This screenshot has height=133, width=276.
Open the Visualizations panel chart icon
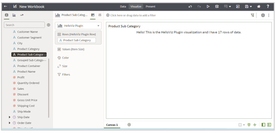(14, 15)
